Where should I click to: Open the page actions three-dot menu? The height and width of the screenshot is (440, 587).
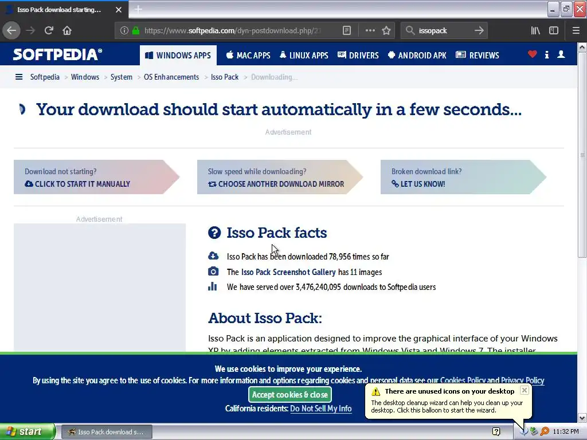click(370, 31)
